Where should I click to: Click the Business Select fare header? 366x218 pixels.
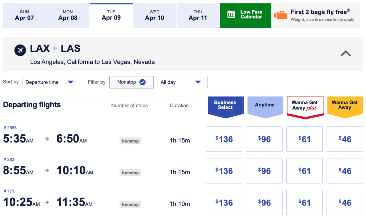(x=225, y=107)
